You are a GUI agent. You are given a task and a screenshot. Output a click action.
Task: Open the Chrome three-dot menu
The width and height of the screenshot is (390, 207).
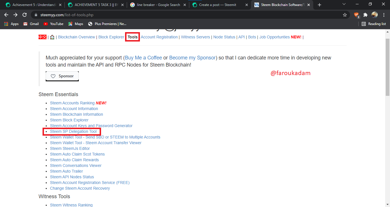[x=383, y=15]
